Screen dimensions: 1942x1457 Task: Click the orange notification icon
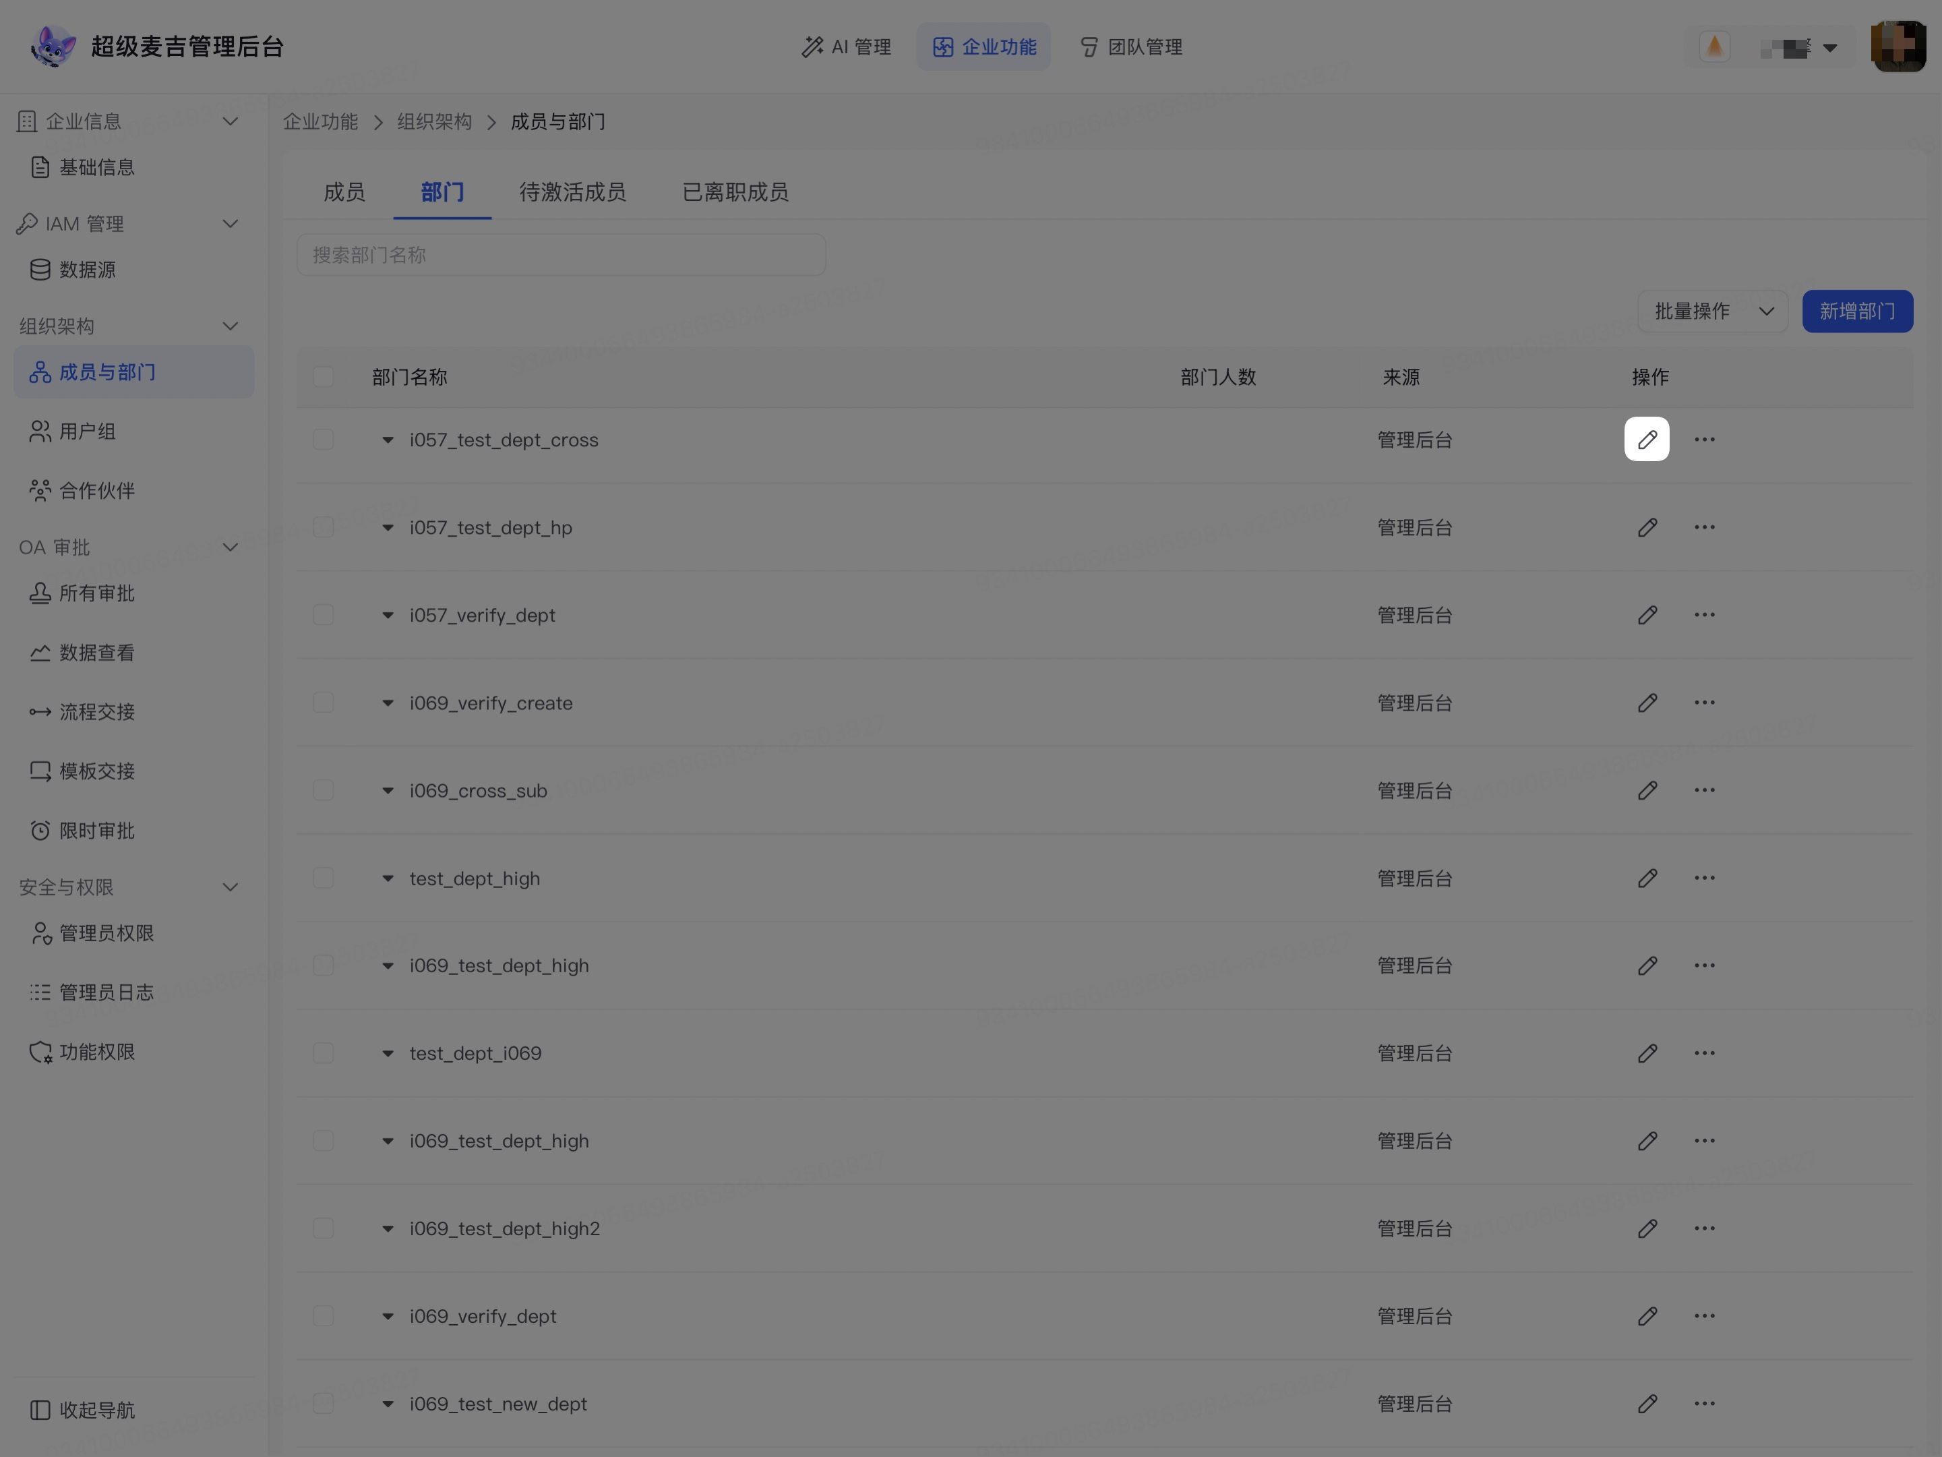(x=1715, y=47)
